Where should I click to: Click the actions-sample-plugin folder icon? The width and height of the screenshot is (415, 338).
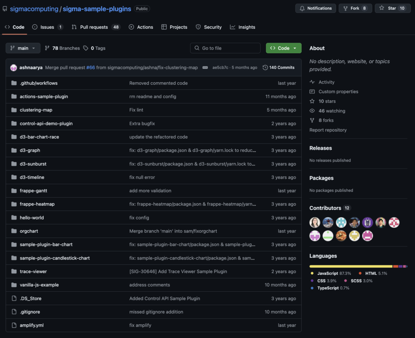(x=14, y=97)
